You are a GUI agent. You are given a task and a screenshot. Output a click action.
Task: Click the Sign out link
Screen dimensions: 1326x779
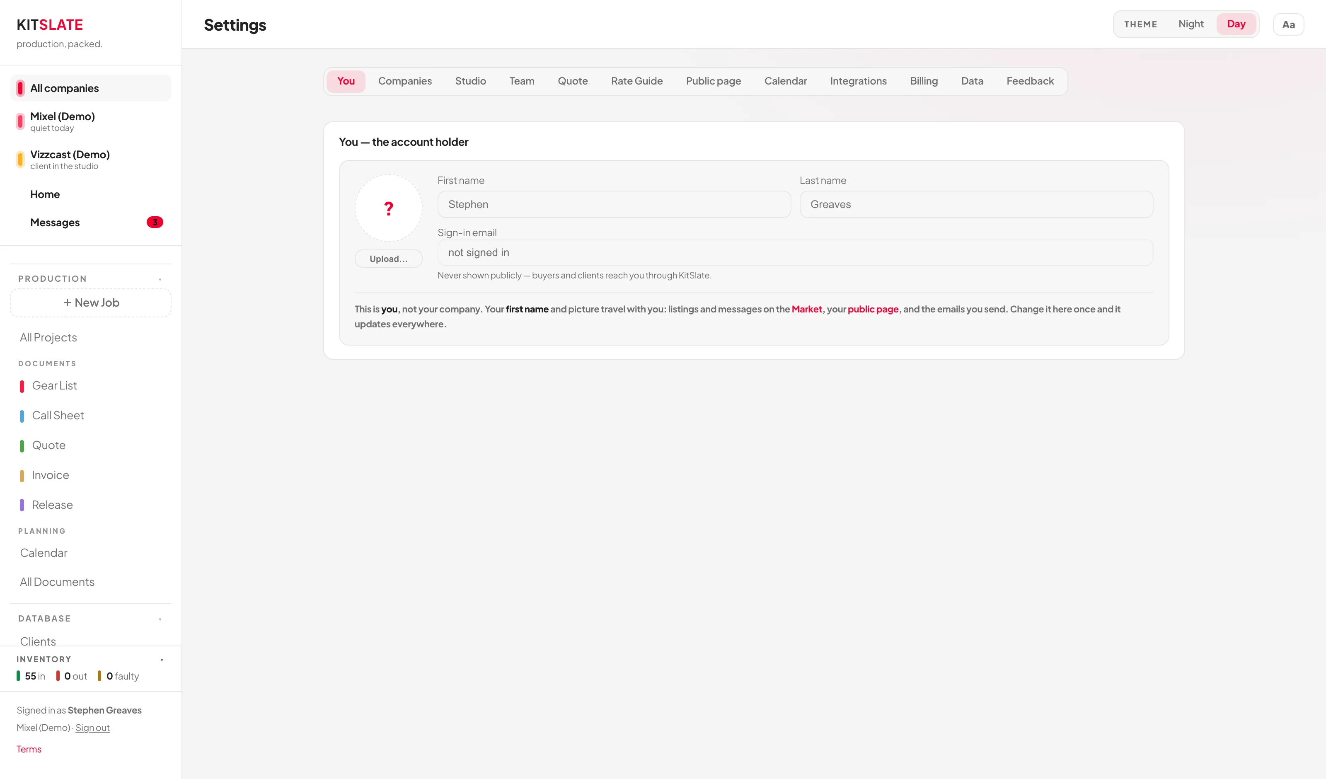tap(92, 728)
